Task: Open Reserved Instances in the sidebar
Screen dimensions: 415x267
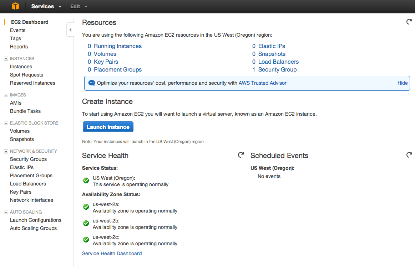Action: [x=32, y=83]
